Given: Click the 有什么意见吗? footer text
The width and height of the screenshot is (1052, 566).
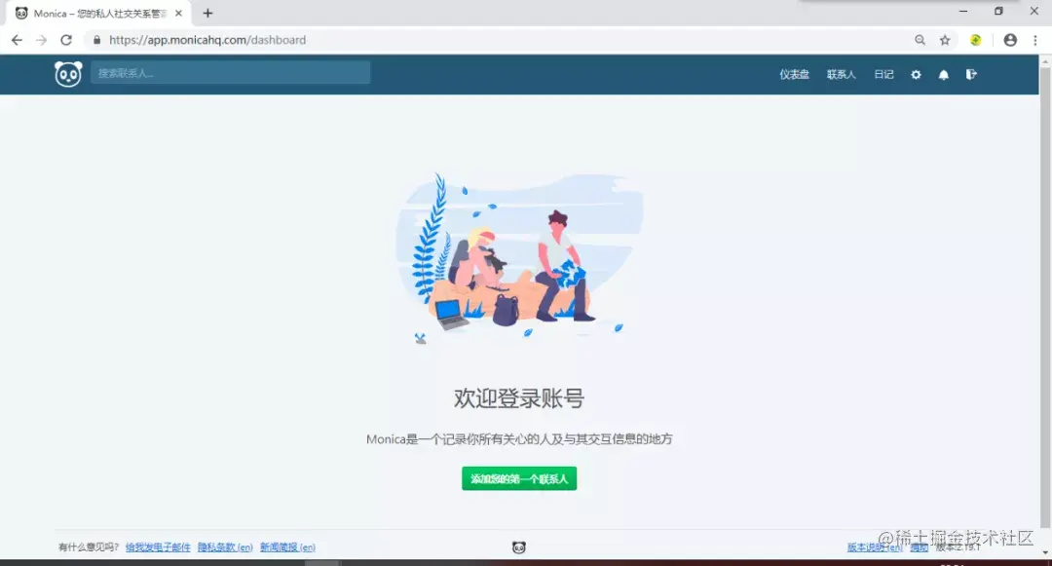Looking at the screenshot, I should pos(89,547).
